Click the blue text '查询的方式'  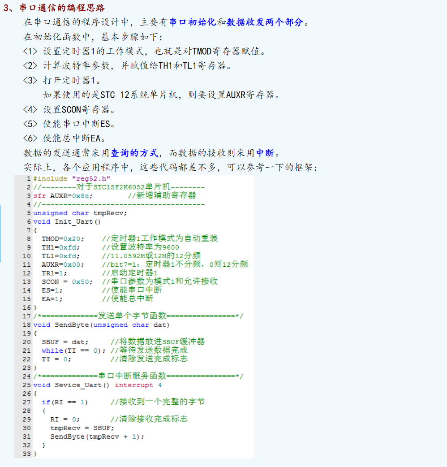[x=134, y=153]
